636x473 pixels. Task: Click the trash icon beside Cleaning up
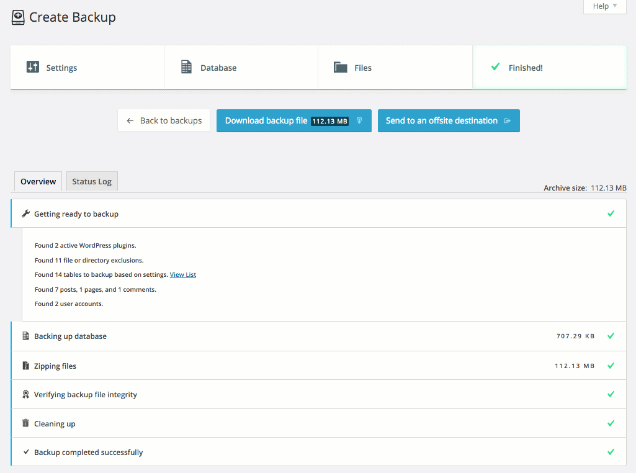coord(25,423)
